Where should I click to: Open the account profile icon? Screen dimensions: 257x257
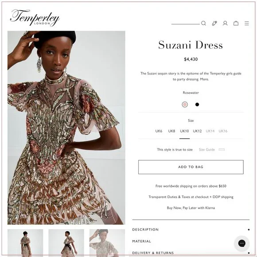point(225,23)
